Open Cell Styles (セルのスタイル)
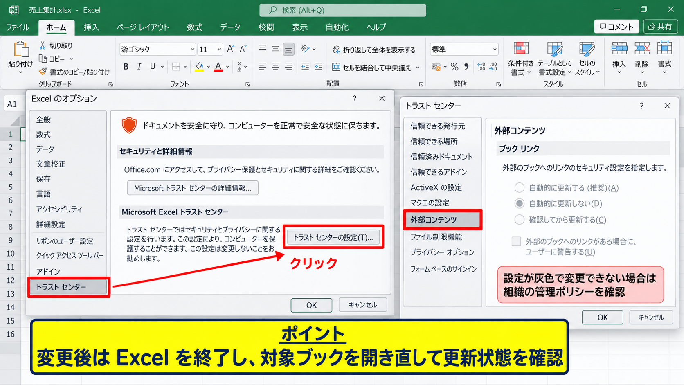Screen dimensions: 684x385 (x=587, y=59)
